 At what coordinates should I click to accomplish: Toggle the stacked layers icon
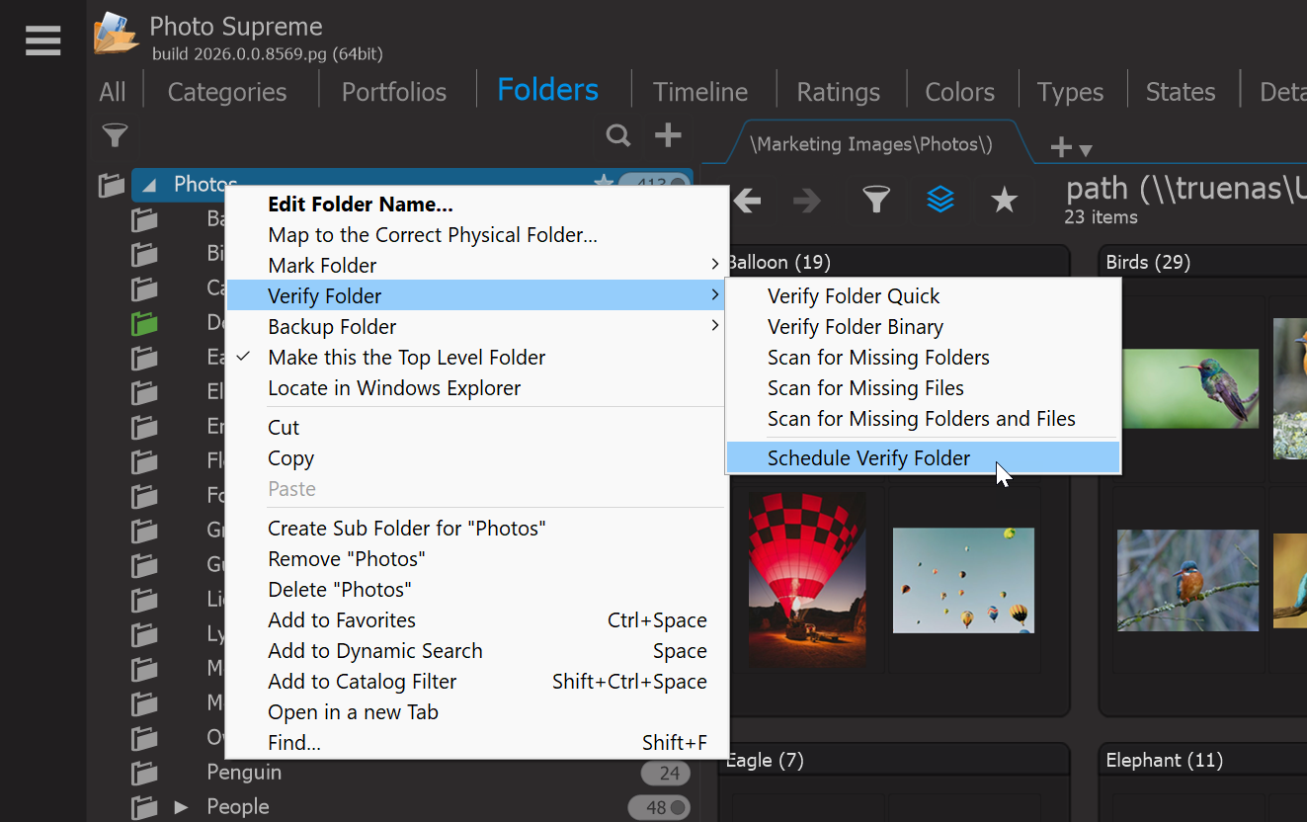[x=940, y=201]
